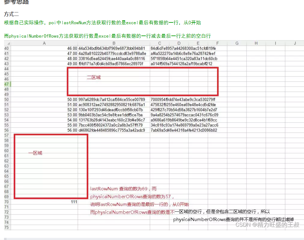Click hash cell starting with ac908312ae
This screenshot has width=304, height=240.
[x=114, y=105]
